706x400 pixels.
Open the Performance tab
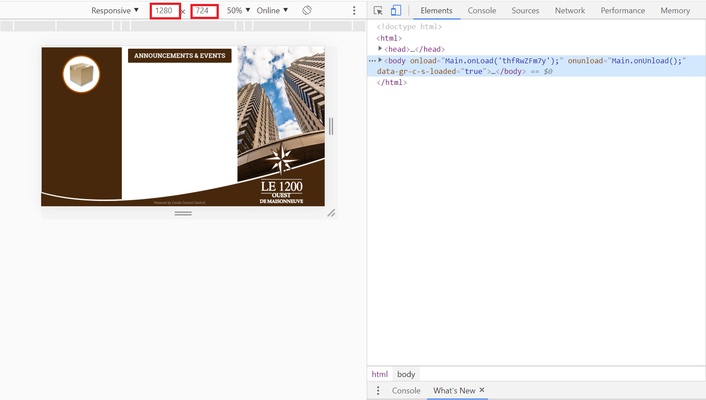coord(623,11)
